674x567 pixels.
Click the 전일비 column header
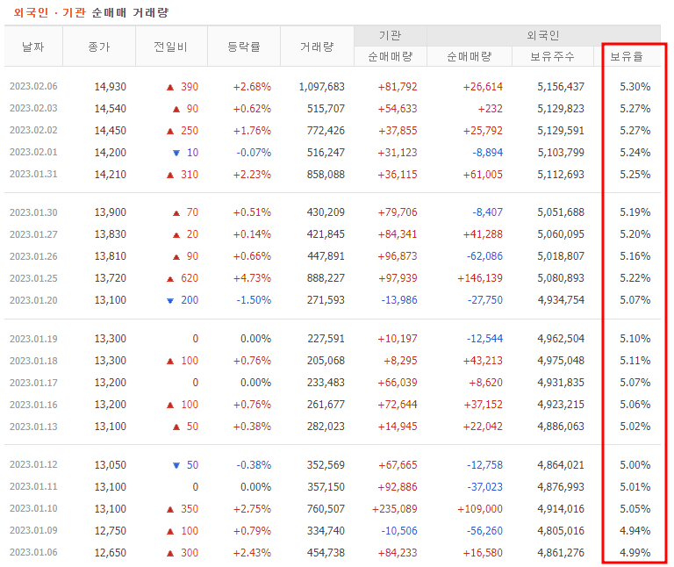coord(171,47)
